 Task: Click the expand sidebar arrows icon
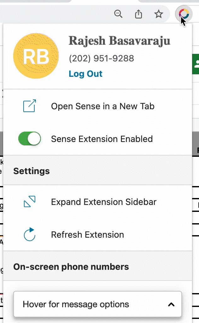(30, 201)
